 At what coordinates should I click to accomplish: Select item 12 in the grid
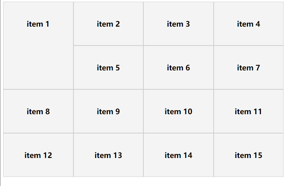(38, 155)
